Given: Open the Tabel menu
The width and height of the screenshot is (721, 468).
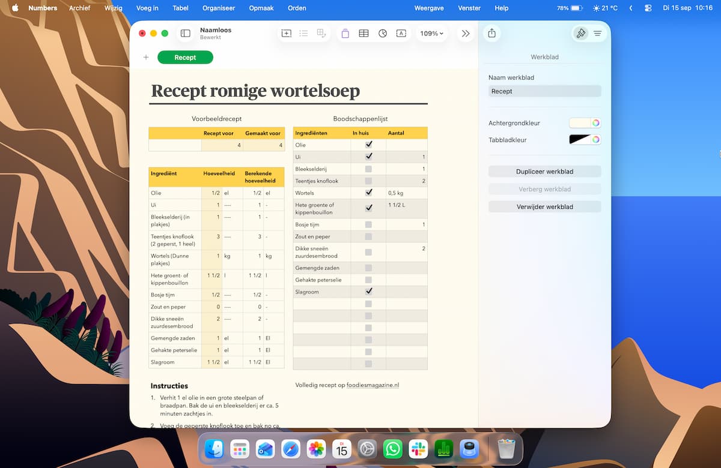Looking at the screenshot, I should pos(180,8).
